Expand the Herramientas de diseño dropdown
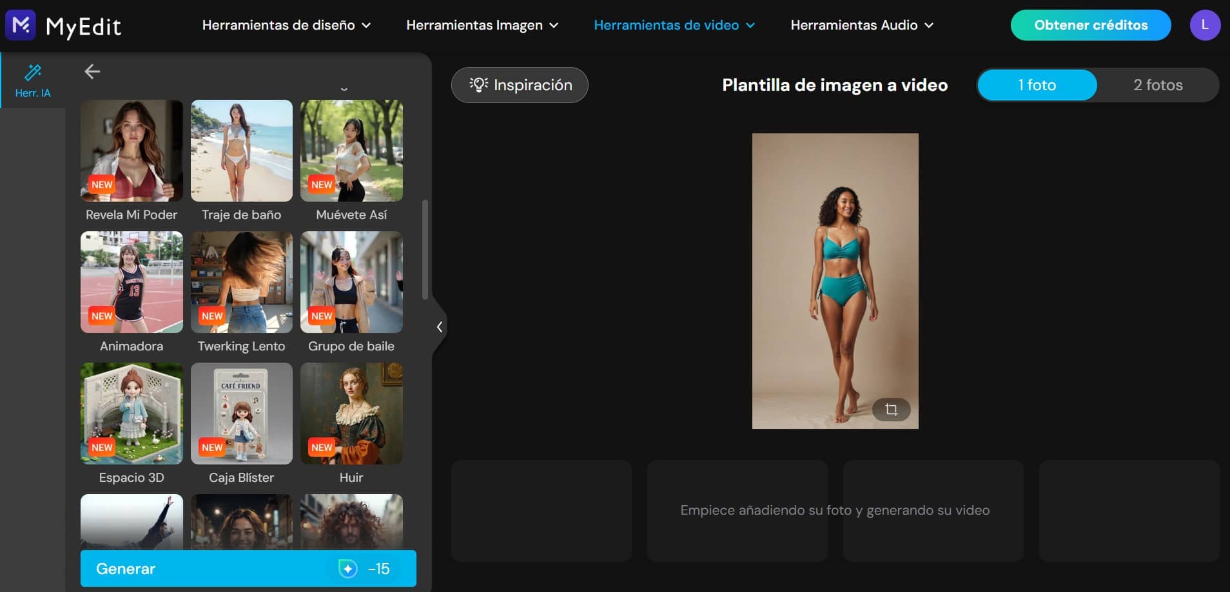Screen dimensions: 1230x592 [286, 25]
